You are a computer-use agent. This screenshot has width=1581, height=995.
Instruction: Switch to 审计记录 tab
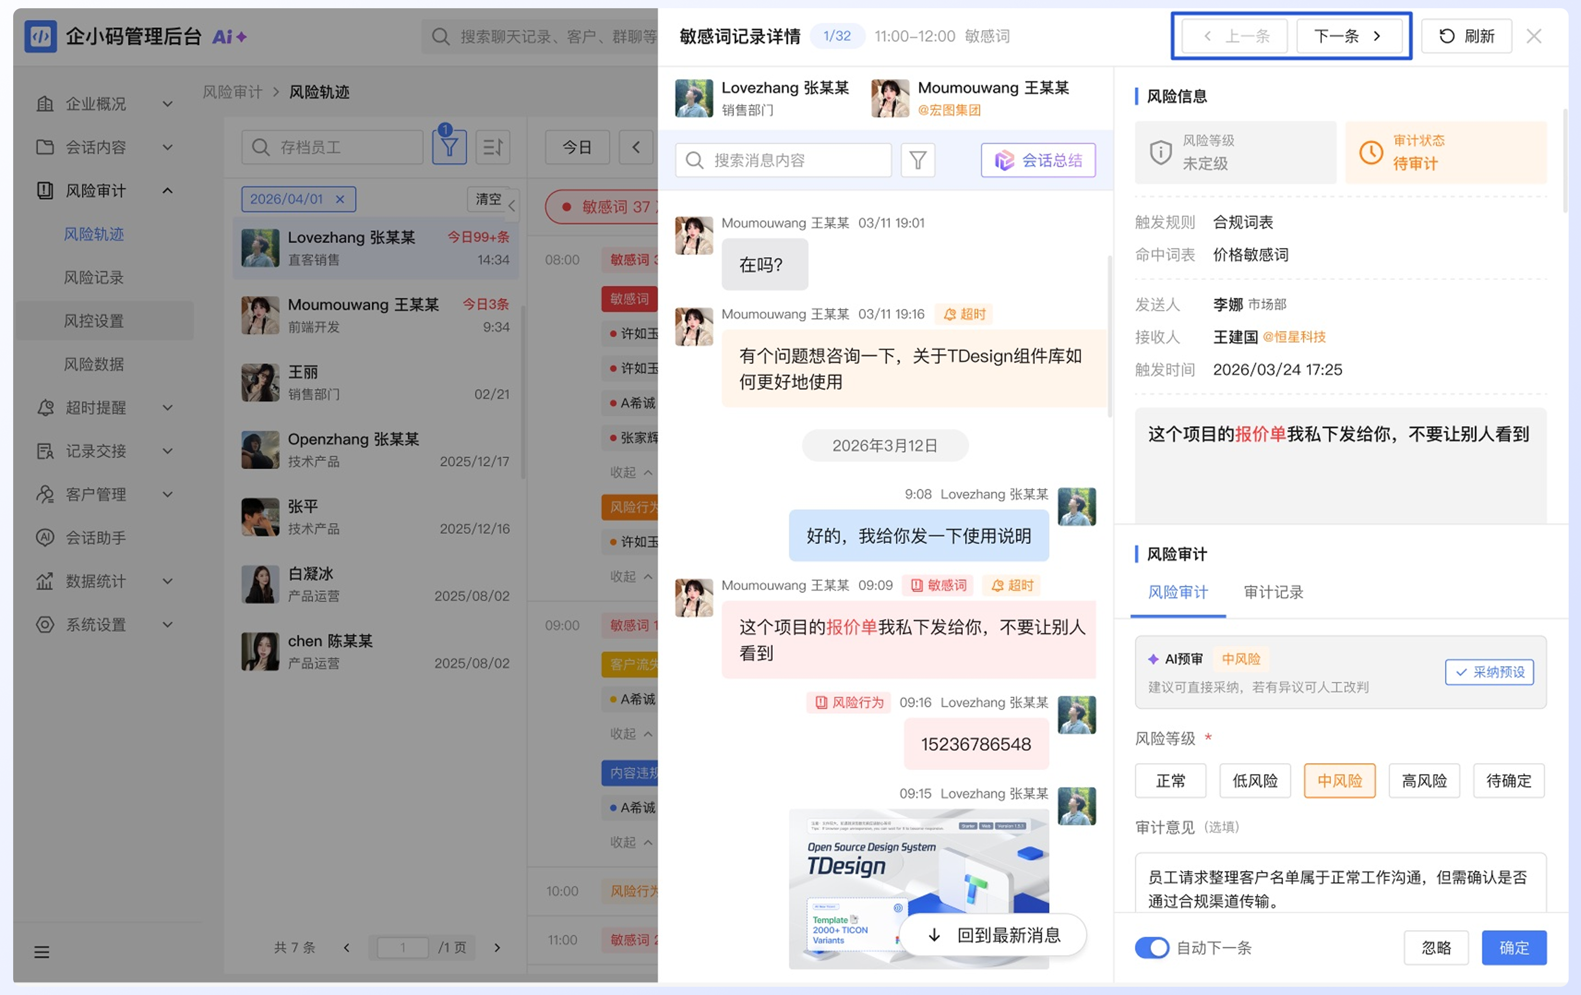(x=1273, y=592)
